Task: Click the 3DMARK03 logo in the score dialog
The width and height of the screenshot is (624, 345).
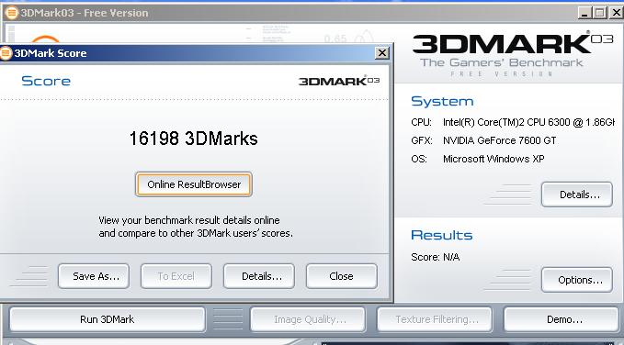Action: tap(339, 81)
